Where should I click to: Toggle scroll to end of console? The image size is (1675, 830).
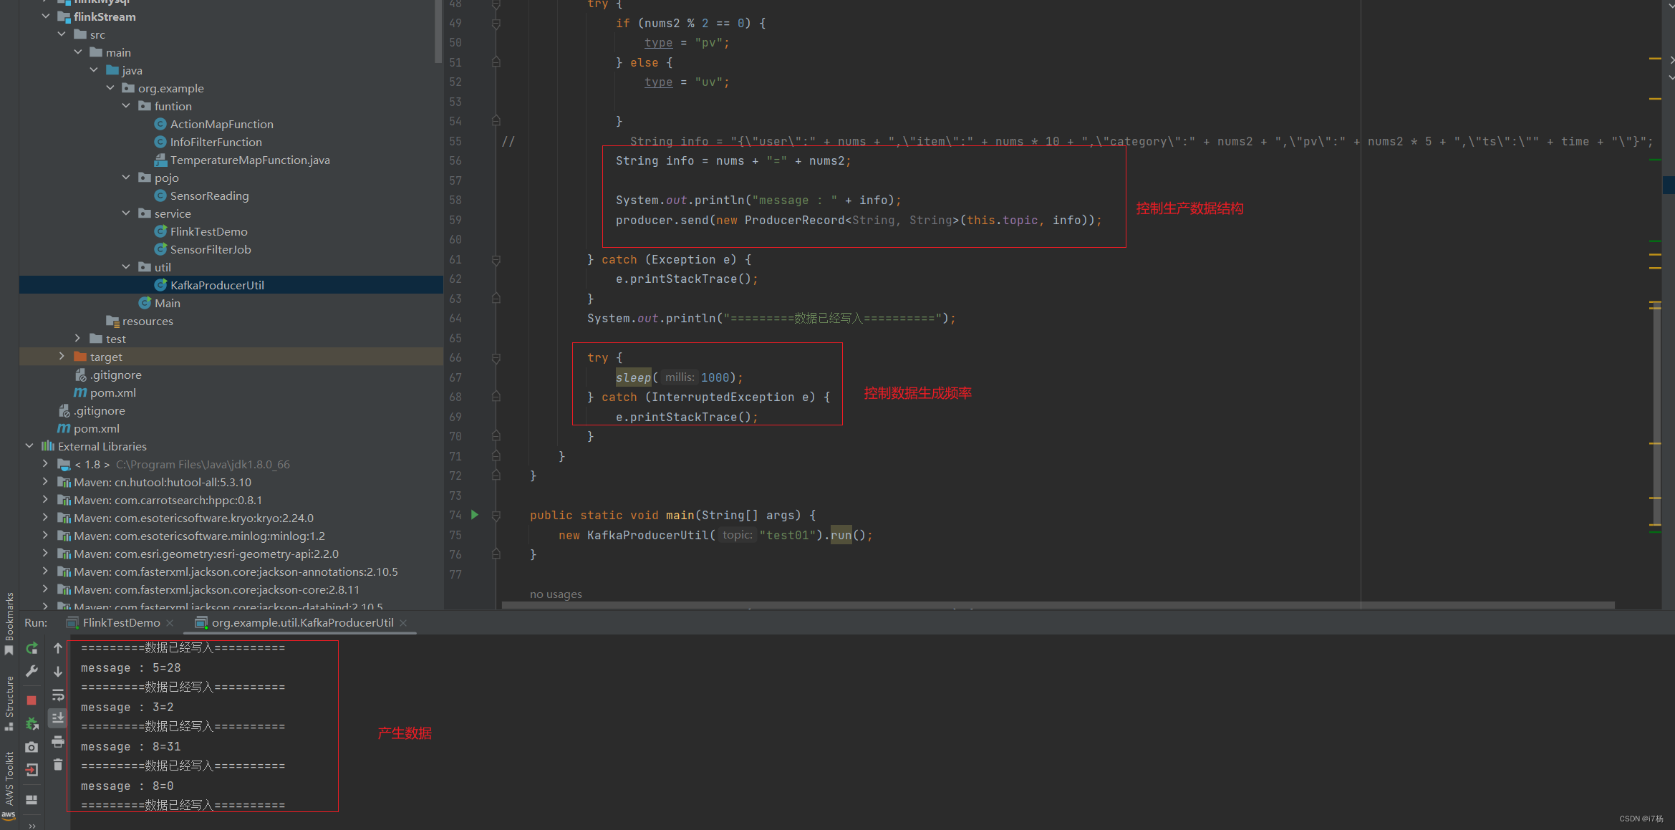click(58, 718)
